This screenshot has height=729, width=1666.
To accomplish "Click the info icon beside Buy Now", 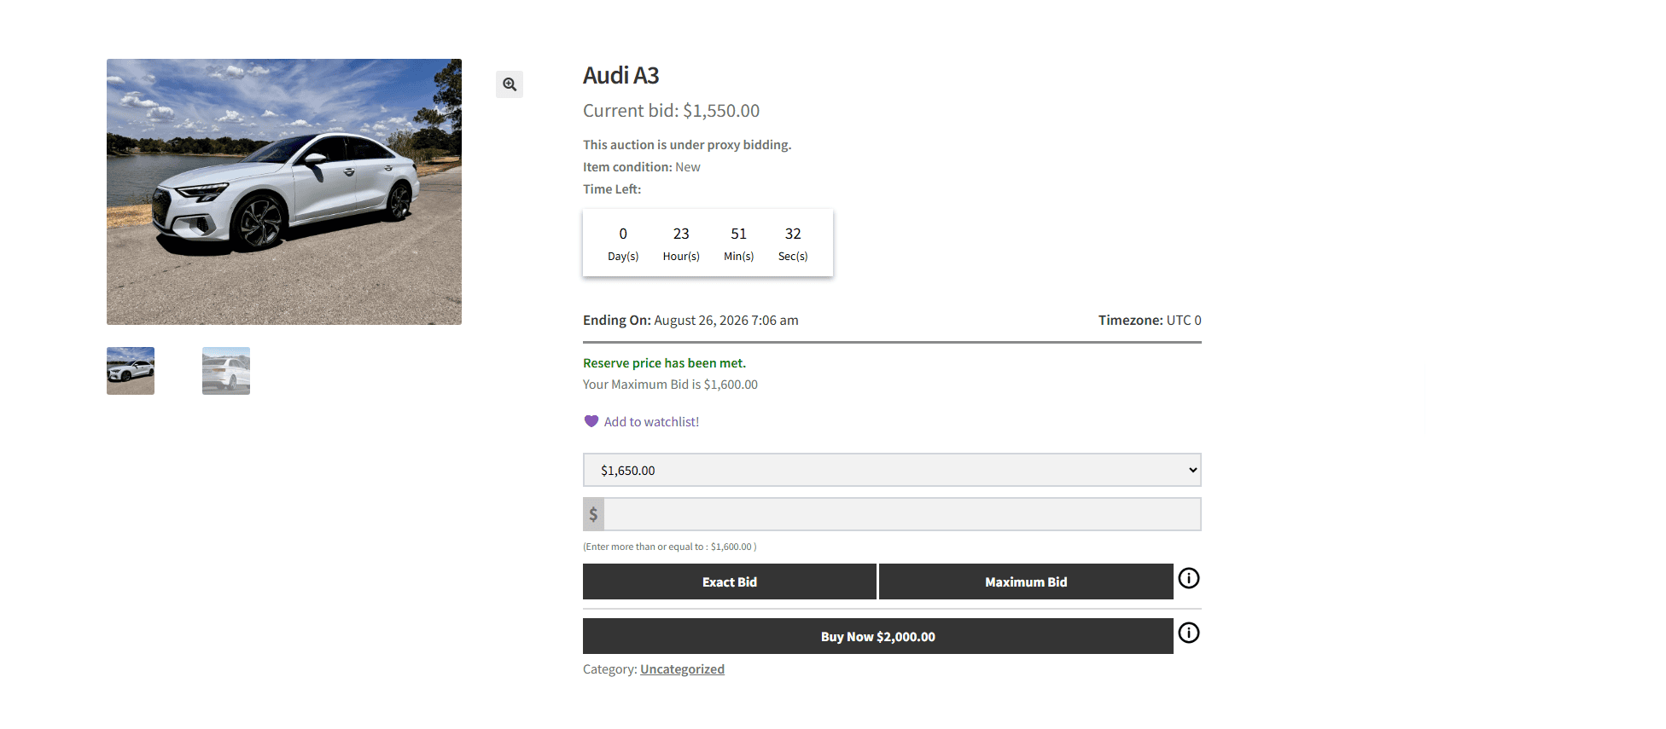I will click(1189, 633).
